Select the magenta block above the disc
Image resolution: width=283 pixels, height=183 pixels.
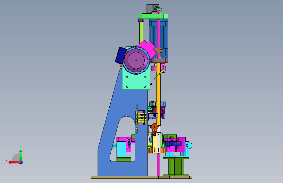click(x=147, y=48)
